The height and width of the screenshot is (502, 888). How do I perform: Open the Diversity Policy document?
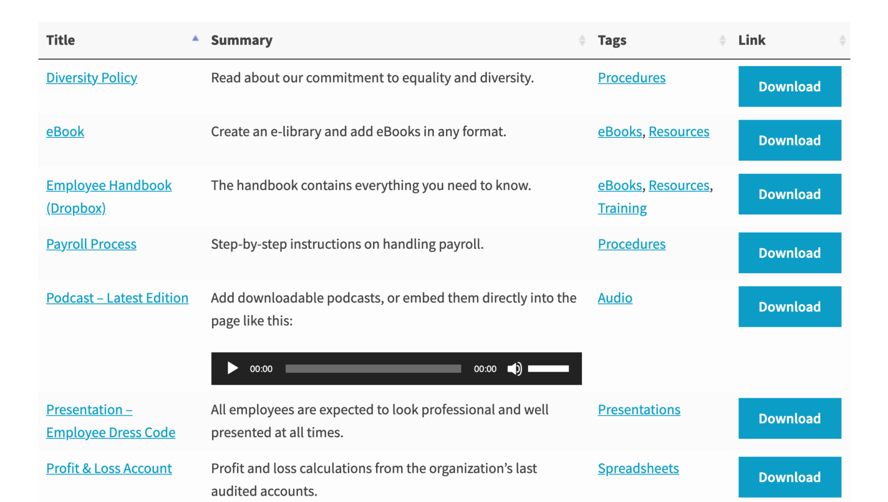coord(91,77)
